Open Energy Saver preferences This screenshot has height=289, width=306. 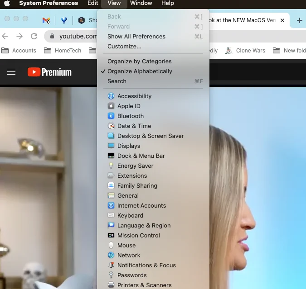click(153, 166)
